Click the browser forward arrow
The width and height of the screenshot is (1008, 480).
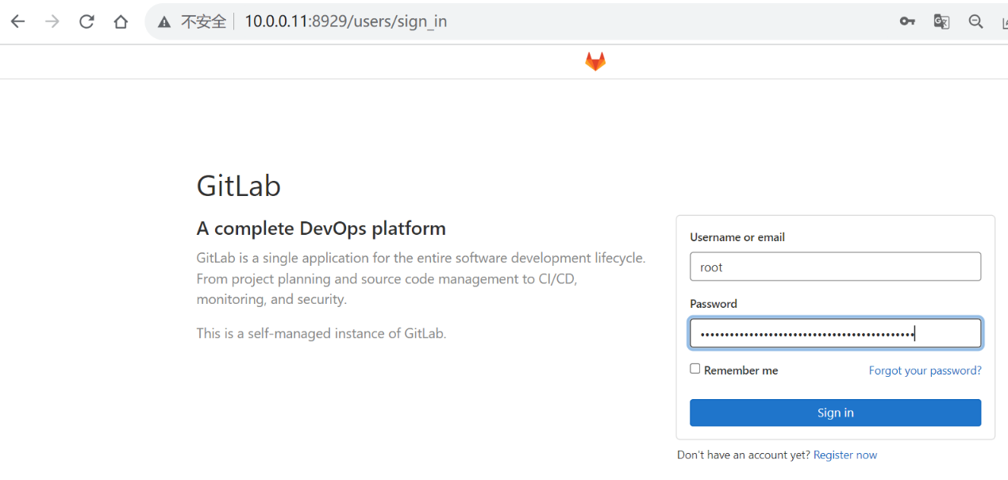point(52,21)
